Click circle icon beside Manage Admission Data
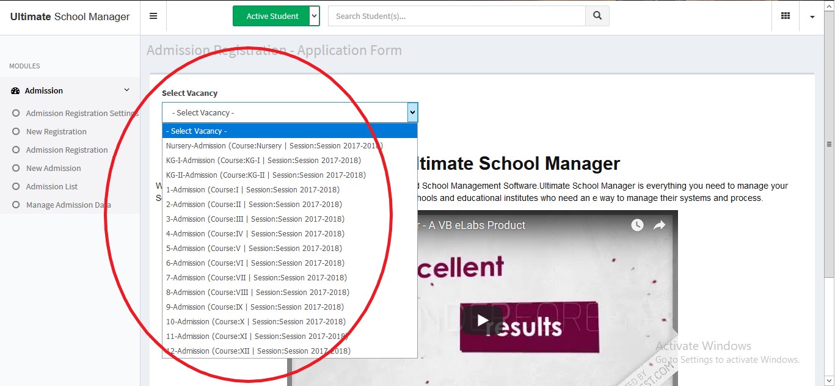Screen dimensions: 835x386 16,205
